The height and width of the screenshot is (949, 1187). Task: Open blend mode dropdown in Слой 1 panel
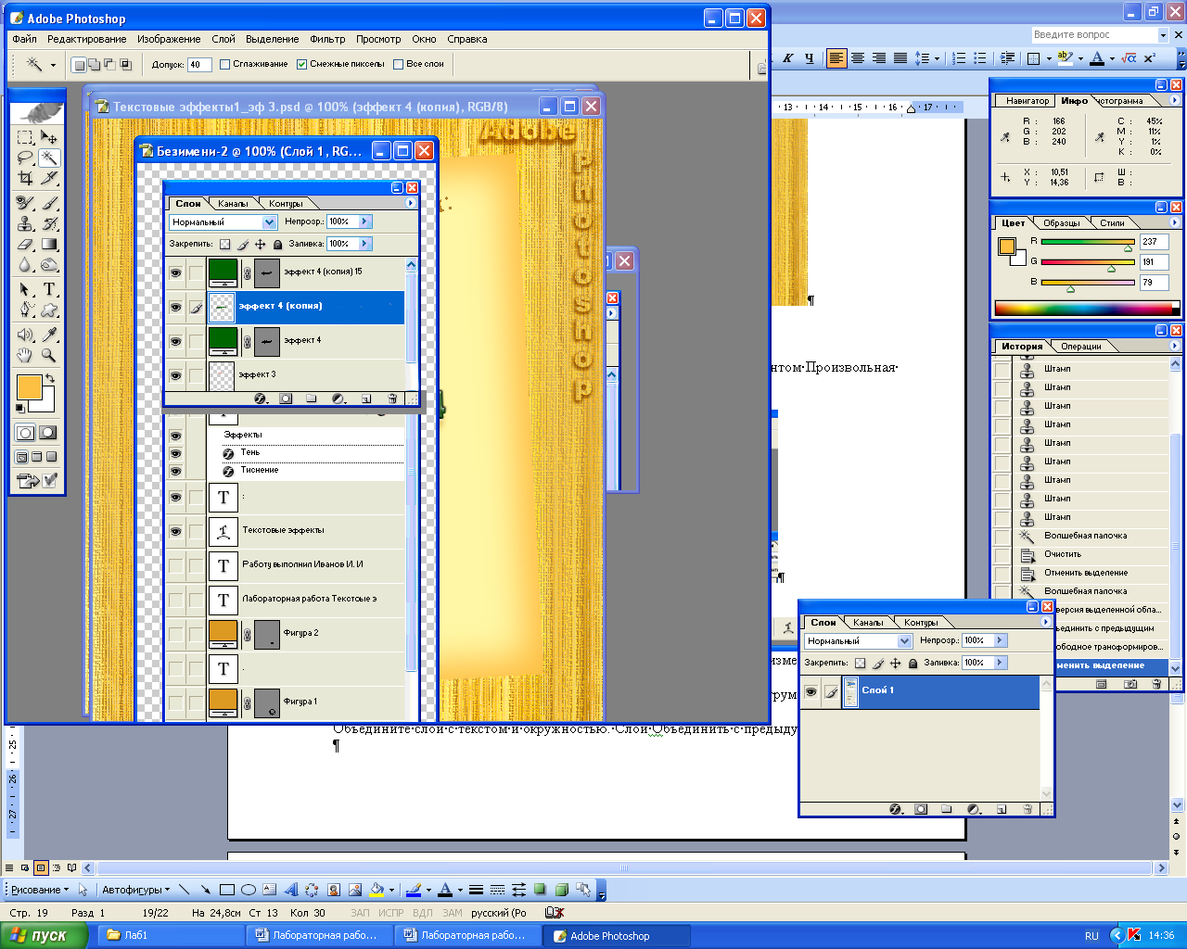click(x=904, y=641)
